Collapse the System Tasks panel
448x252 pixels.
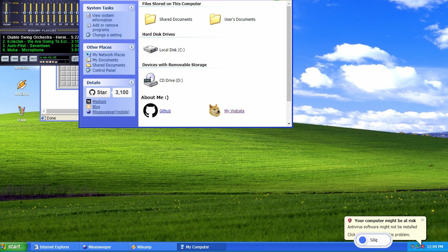click(x=132, y=8)
